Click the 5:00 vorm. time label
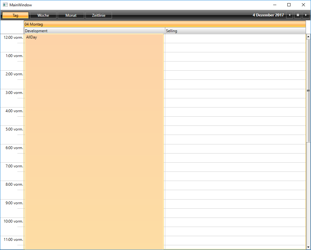 click(14, 129)
